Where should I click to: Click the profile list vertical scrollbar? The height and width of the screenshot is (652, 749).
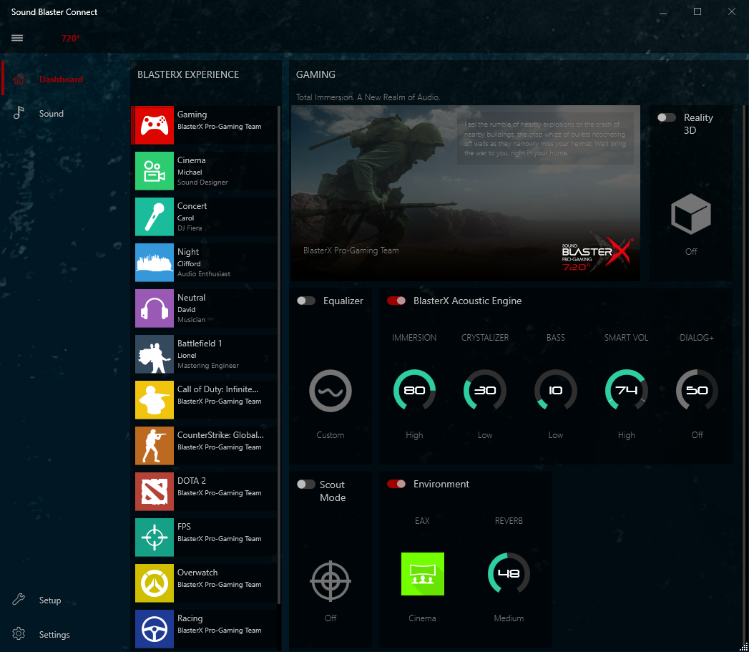(278, 354)
